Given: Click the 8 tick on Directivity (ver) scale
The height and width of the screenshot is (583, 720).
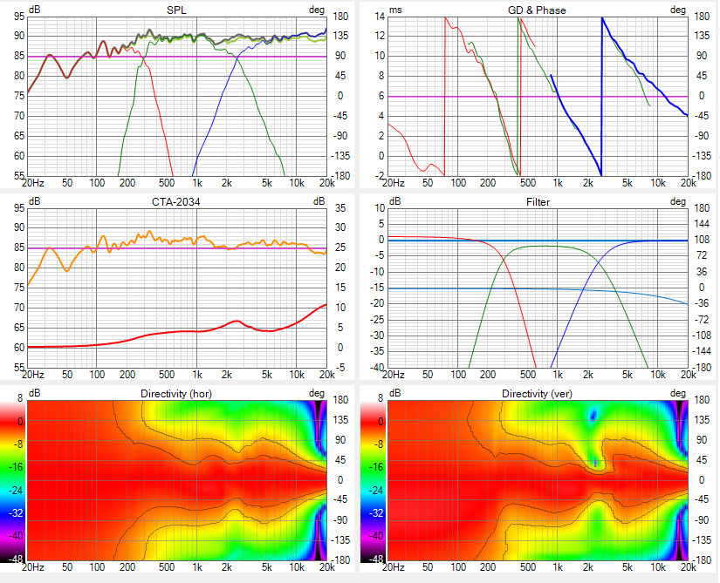Looking at the screenshot, I should pos(381,398).
